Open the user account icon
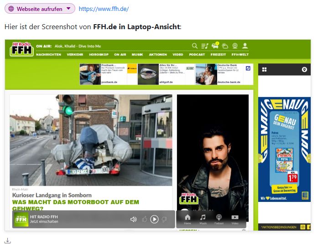The width and height of the screenshot is (318, 247). (245, 46)
